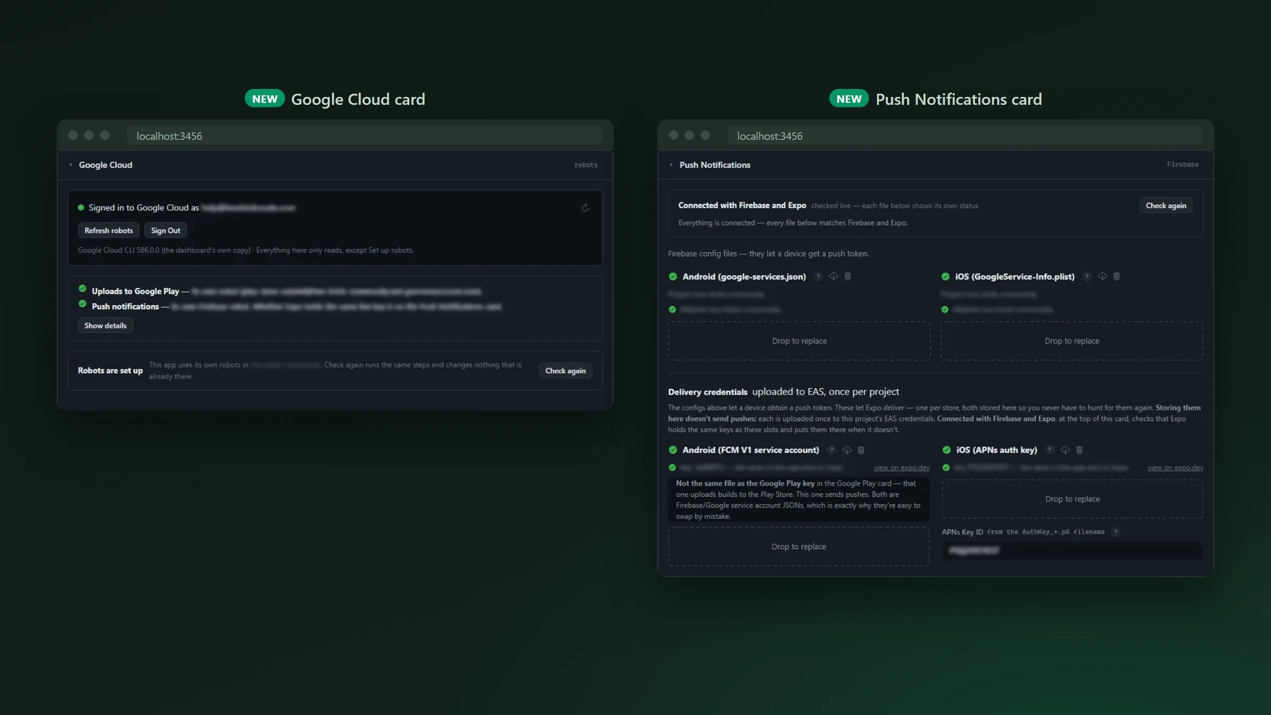This screenshot has width=1271, height=715.
Task: Delete the Android FCM V1 service account key
Action: coord(861,450)
